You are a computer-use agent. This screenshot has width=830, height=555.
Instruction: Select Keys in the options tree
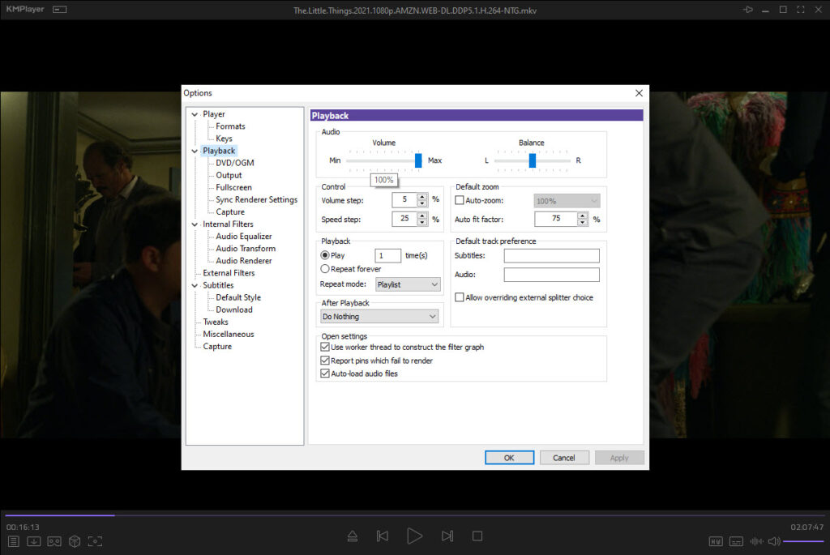pos(224,139)
